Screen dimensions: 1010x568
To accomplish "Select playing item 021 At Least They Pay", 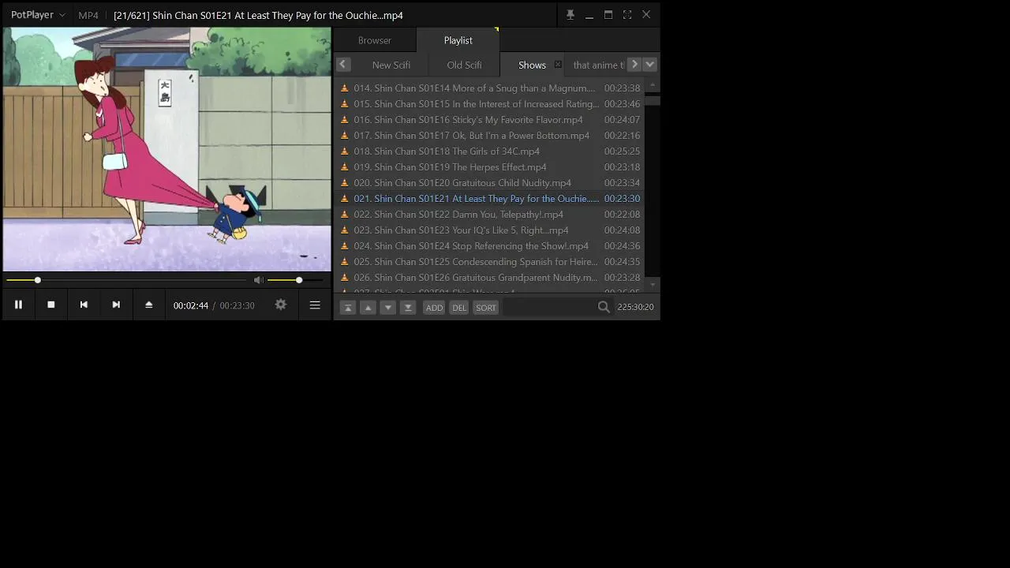I will [x=489, y=199].
